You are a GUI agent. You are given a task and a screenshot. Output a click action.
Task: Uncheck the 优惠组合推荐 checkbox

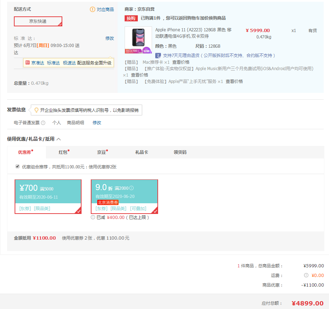(x=17, y=166)
